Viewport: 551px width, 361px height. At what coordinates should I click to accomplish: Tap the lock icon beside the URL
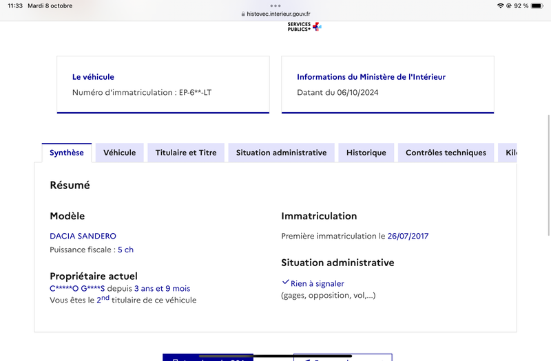click(243, 14)
